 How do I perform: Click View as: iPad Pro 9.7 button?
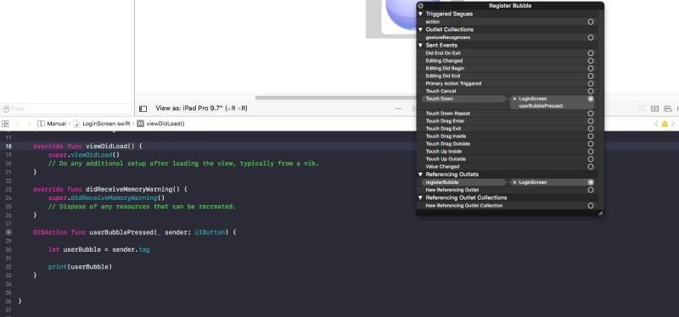[201, 108]
